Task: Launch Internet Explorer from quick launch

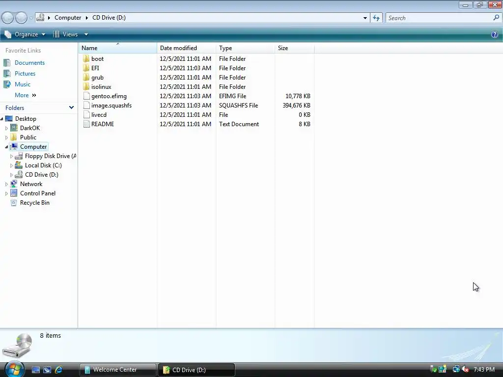Action: (x=59, y=370)
